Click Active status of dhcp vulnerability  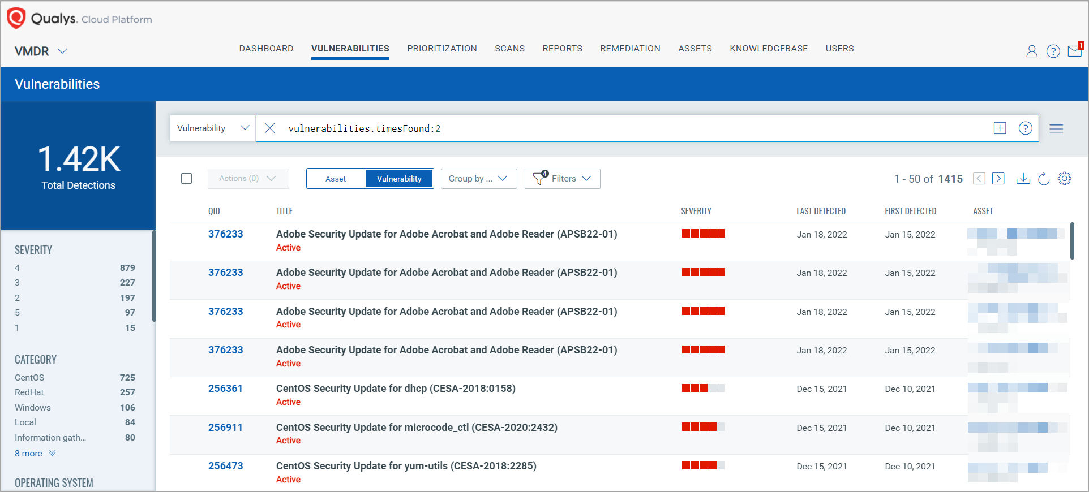(x=288, y=402)
